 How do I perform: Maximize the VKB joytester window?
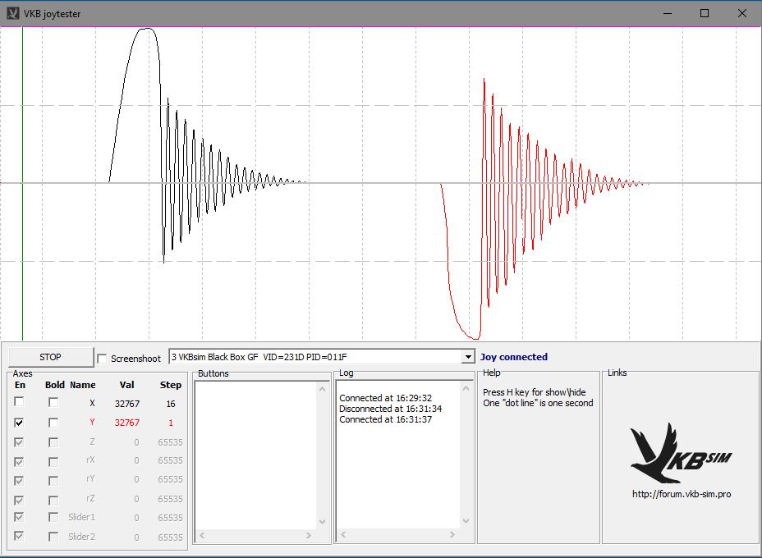click(x=704, y=13)
